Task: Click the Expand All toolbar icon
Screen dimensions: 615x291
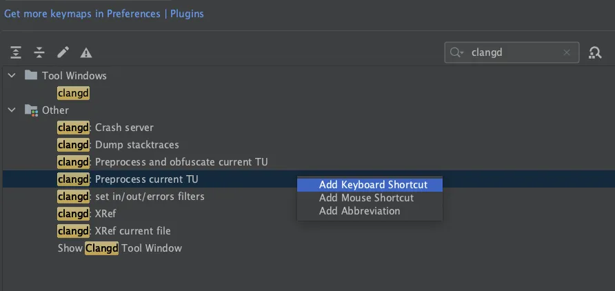Action: coord(16,52)
